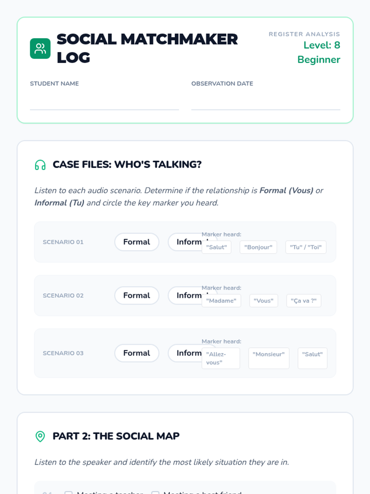
Task: Select the "Allez-vous" marker in Scenario 03
Action: click(221, 358)
